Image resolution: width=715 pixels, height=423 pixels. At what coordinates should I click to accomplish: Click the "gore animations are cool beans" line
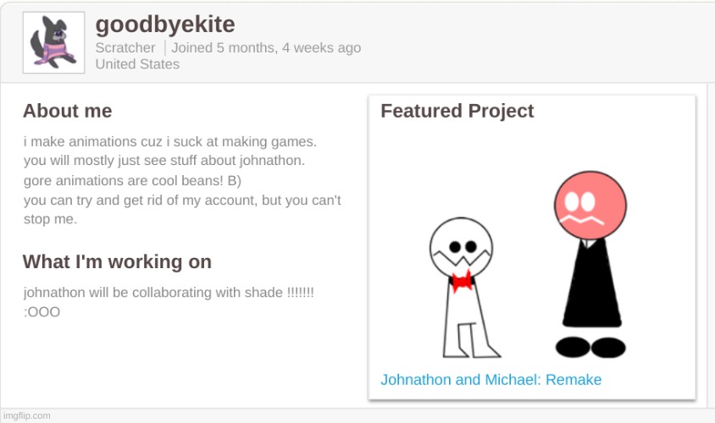click(x=133, y=180)
